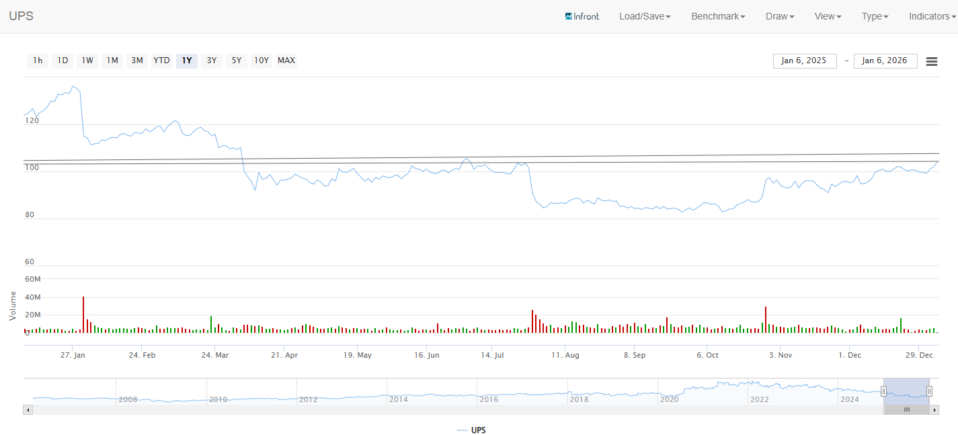Click the navigator shaded selection window

(906, 391)
